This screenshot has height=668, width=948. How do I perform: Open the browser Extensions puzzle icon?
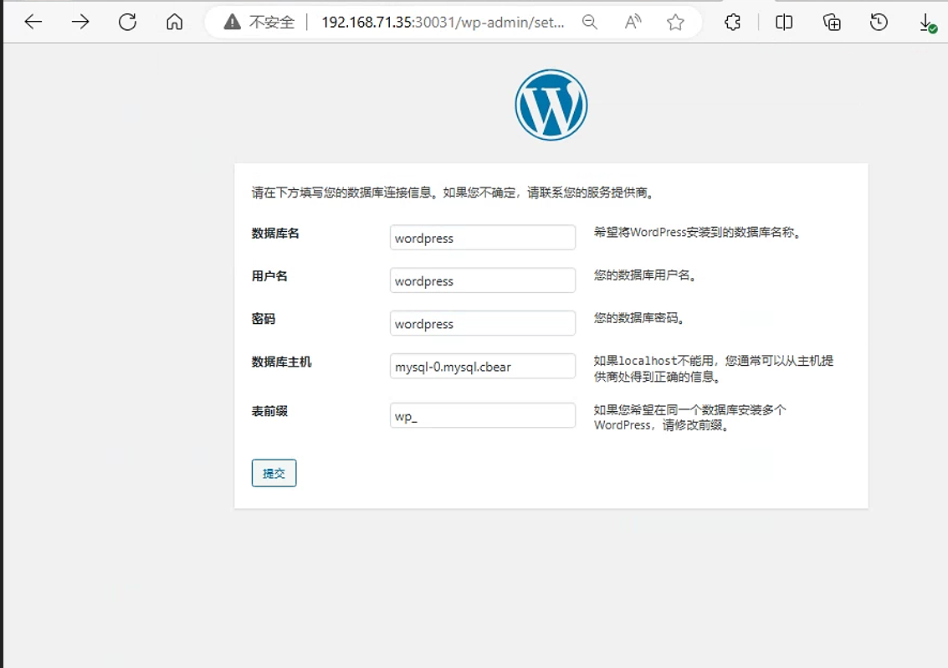coord(732,23)
